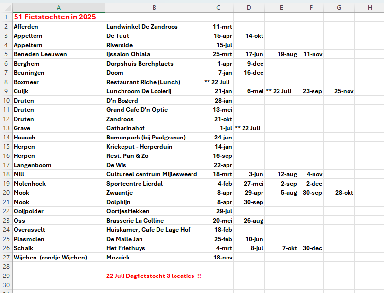This screenshot has height=293, width=384.
Task: Click the title cell '51 Fietstochten in 2025'
Action: 59,17
